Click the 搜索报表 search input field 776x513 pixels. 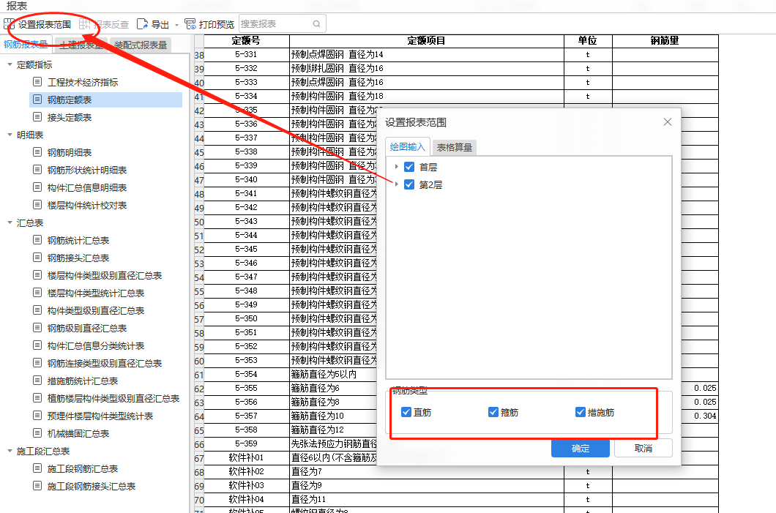282,23
